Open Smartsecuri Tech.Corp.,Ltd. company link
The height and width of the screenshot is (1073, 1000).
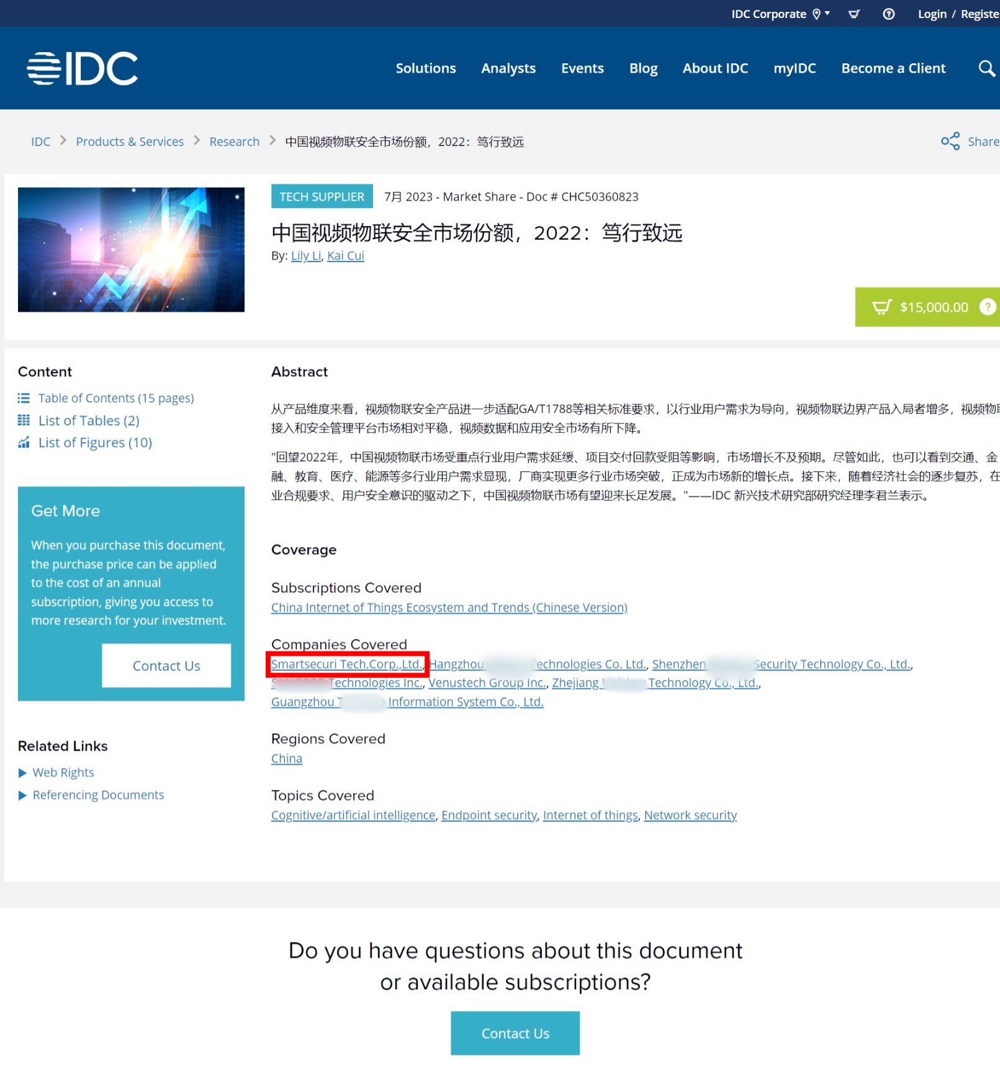pos(347,664)
